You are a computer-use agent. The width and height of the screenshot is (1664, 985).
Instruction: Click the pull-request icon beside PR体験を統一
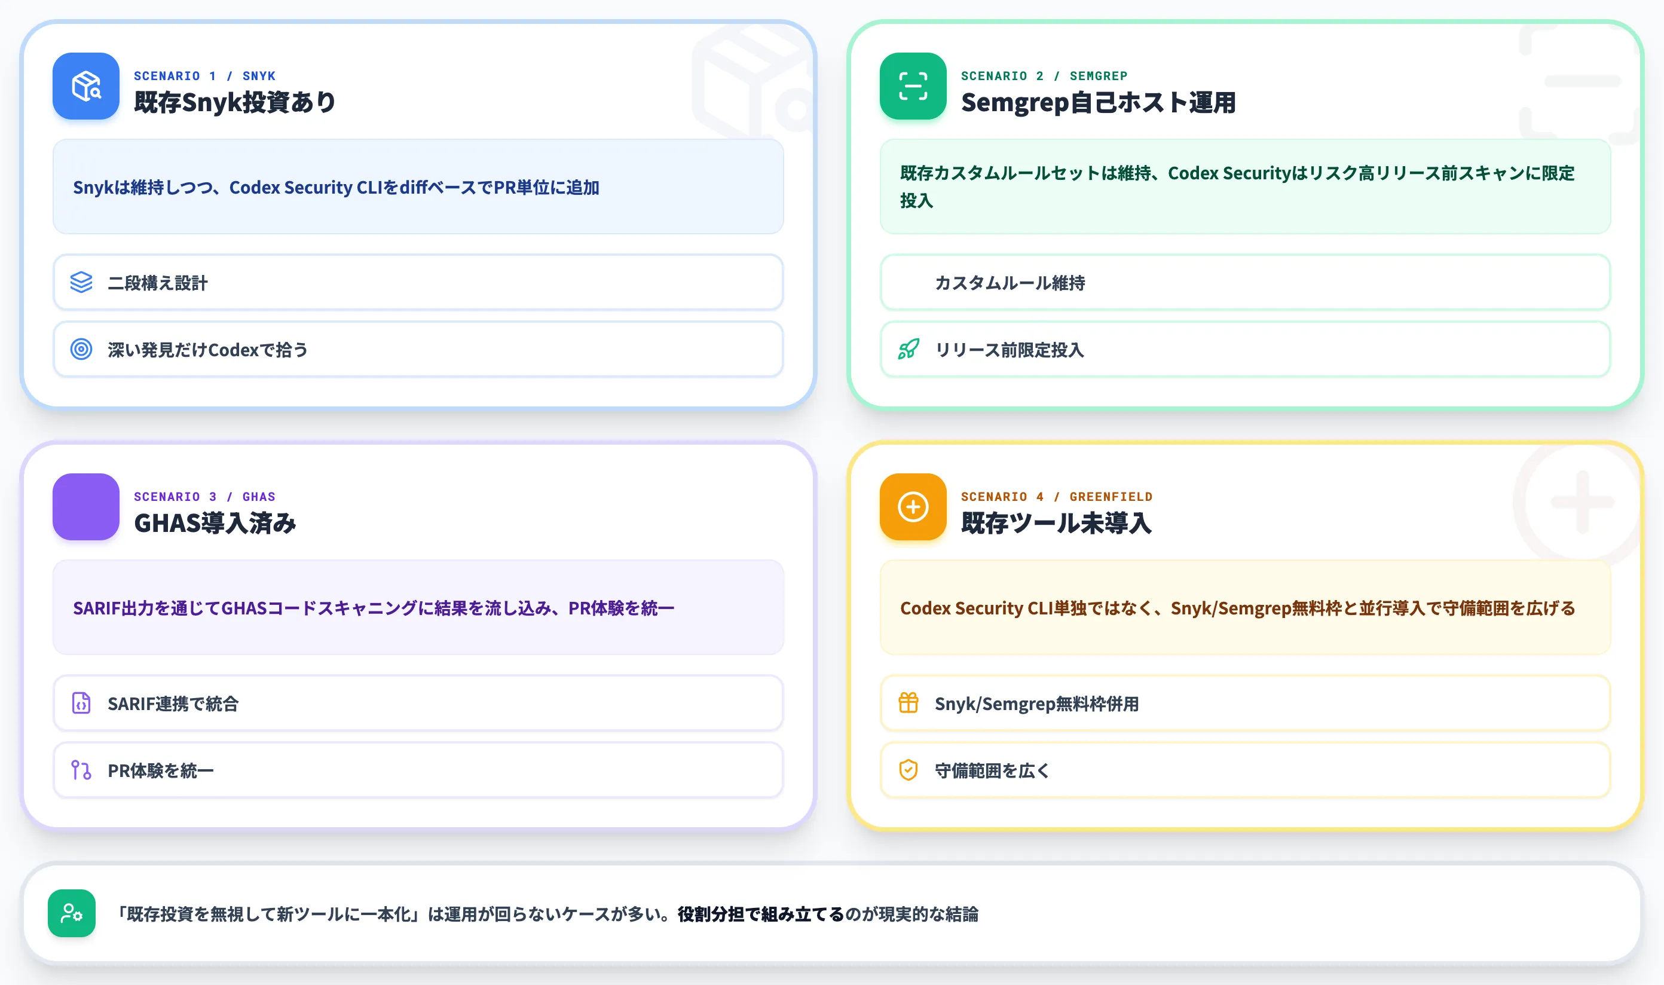82,770
